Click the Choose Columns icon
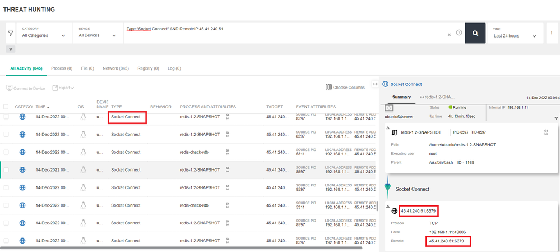The image size is (560, 252). [328, 88]
